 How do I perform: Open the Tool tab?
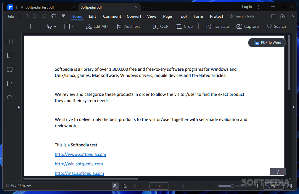pos(183,16)
